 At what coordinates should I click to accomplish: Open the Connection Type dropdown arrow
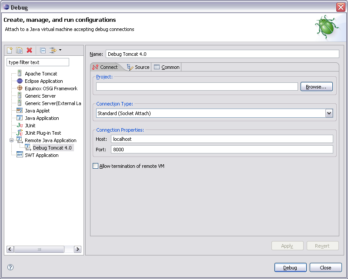(x=329, y=113)
